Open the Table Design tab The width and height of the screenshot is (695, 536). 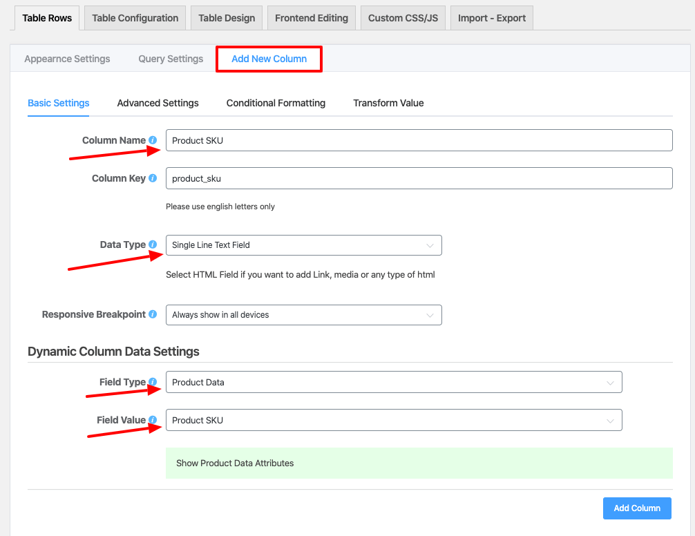227,18
